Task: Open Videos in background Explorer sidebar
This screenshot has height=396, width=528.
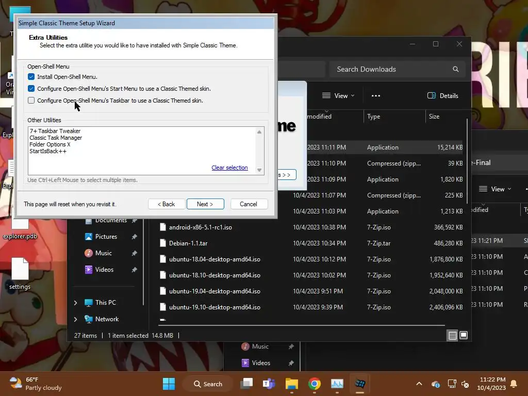Action: tap(260, 363)
